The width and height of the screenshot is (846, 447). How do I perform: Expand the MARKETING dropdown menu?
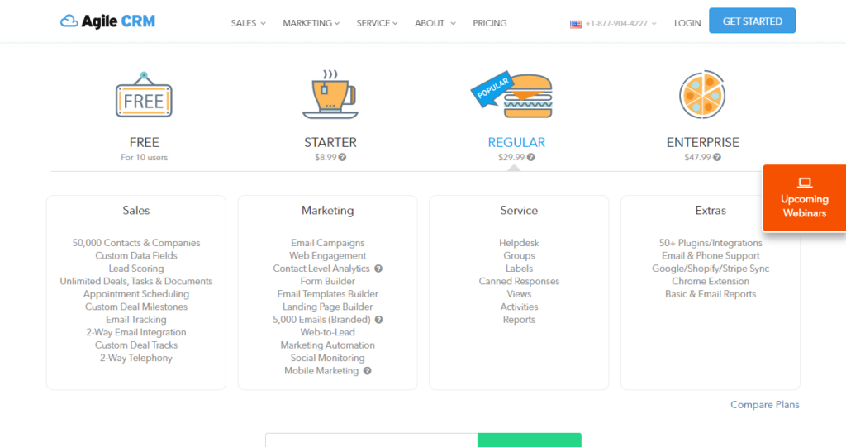pos(311,23)
